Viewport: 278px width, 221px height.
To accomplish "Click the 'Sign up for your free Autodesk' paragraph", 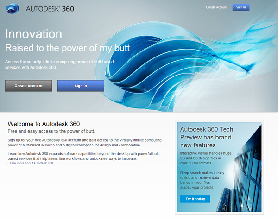I will pos(84,143).
